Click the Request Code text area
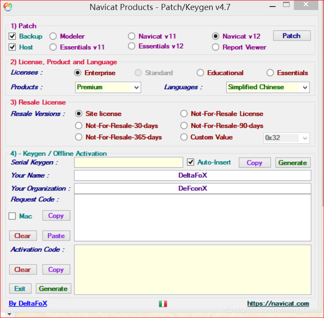324x318 pixels. coord(193,218)
